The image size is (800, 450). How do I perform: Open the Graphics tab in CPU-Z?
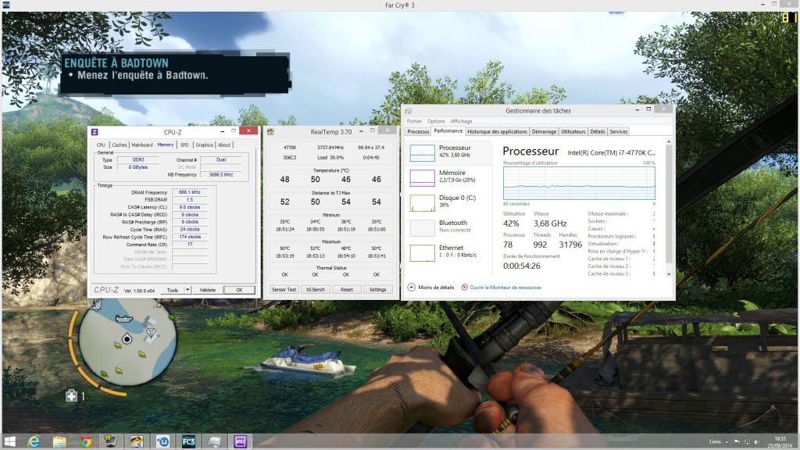tap(205, 145)
